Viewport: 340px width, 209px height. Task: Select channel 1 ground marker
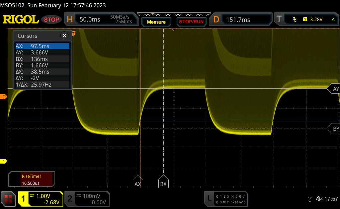pos(3,161)
